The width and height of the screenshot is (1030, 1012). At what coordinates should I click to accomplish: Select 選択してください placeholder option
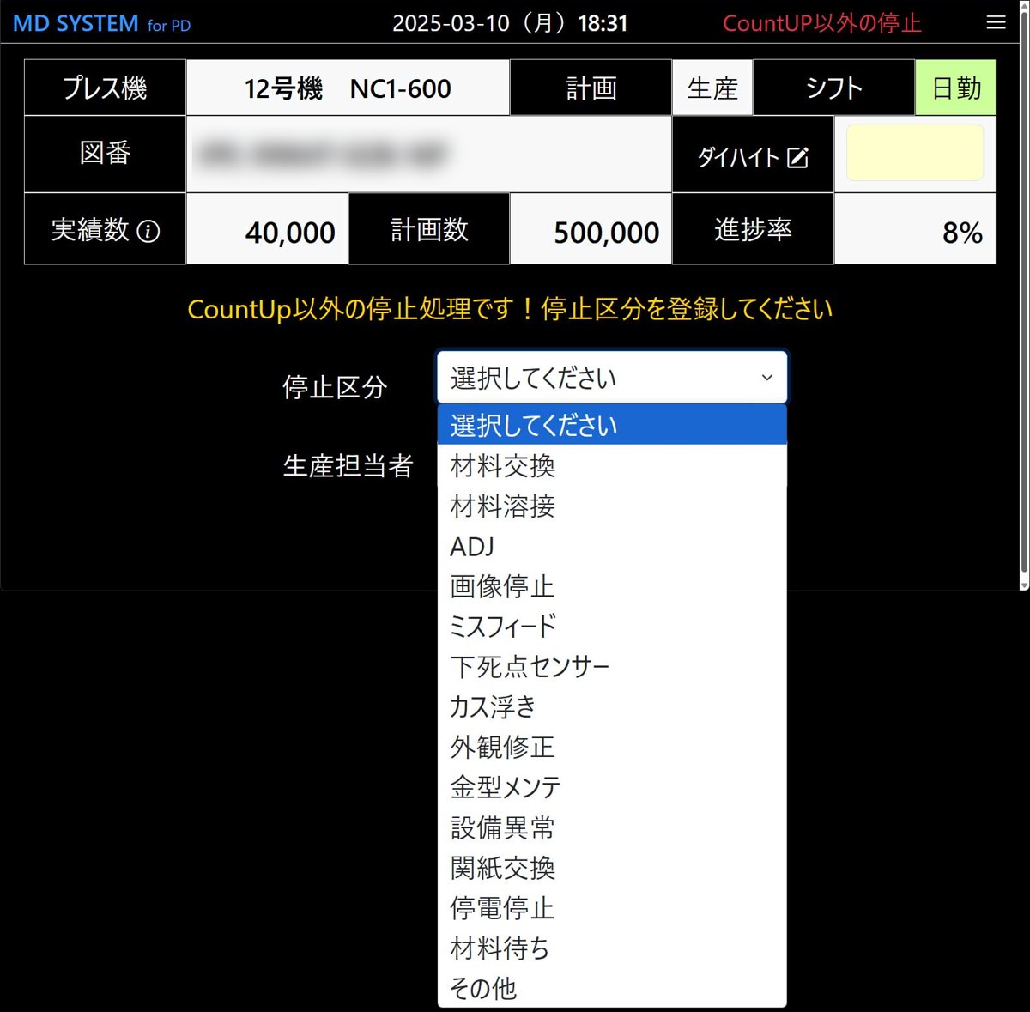[x=612, y=425]
